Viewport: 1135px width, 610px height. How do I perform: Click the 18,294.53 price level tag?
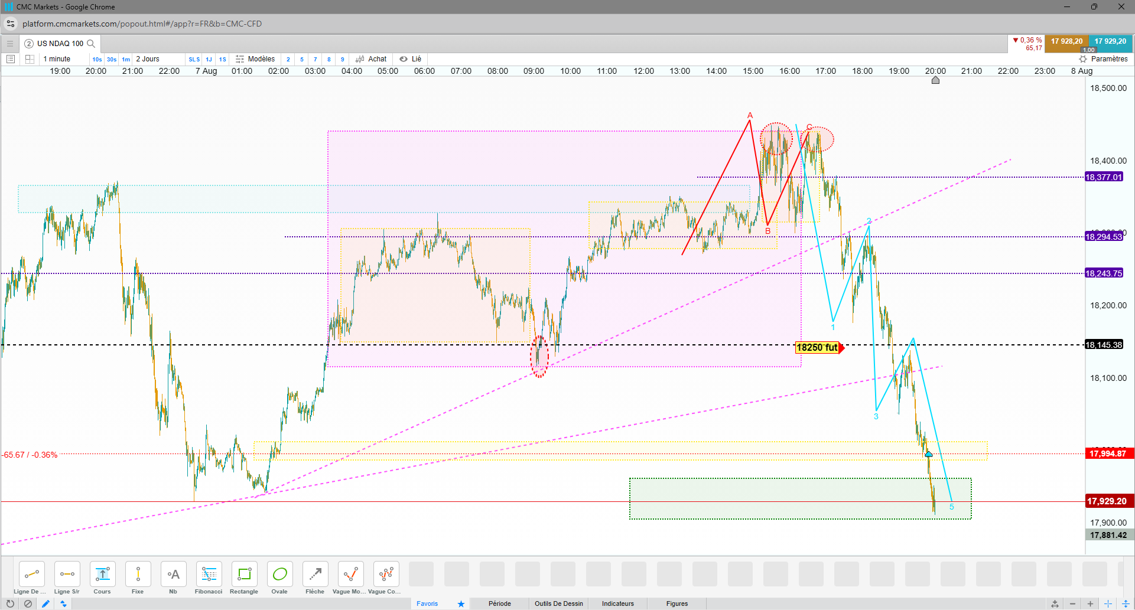tap(1104, 237)
